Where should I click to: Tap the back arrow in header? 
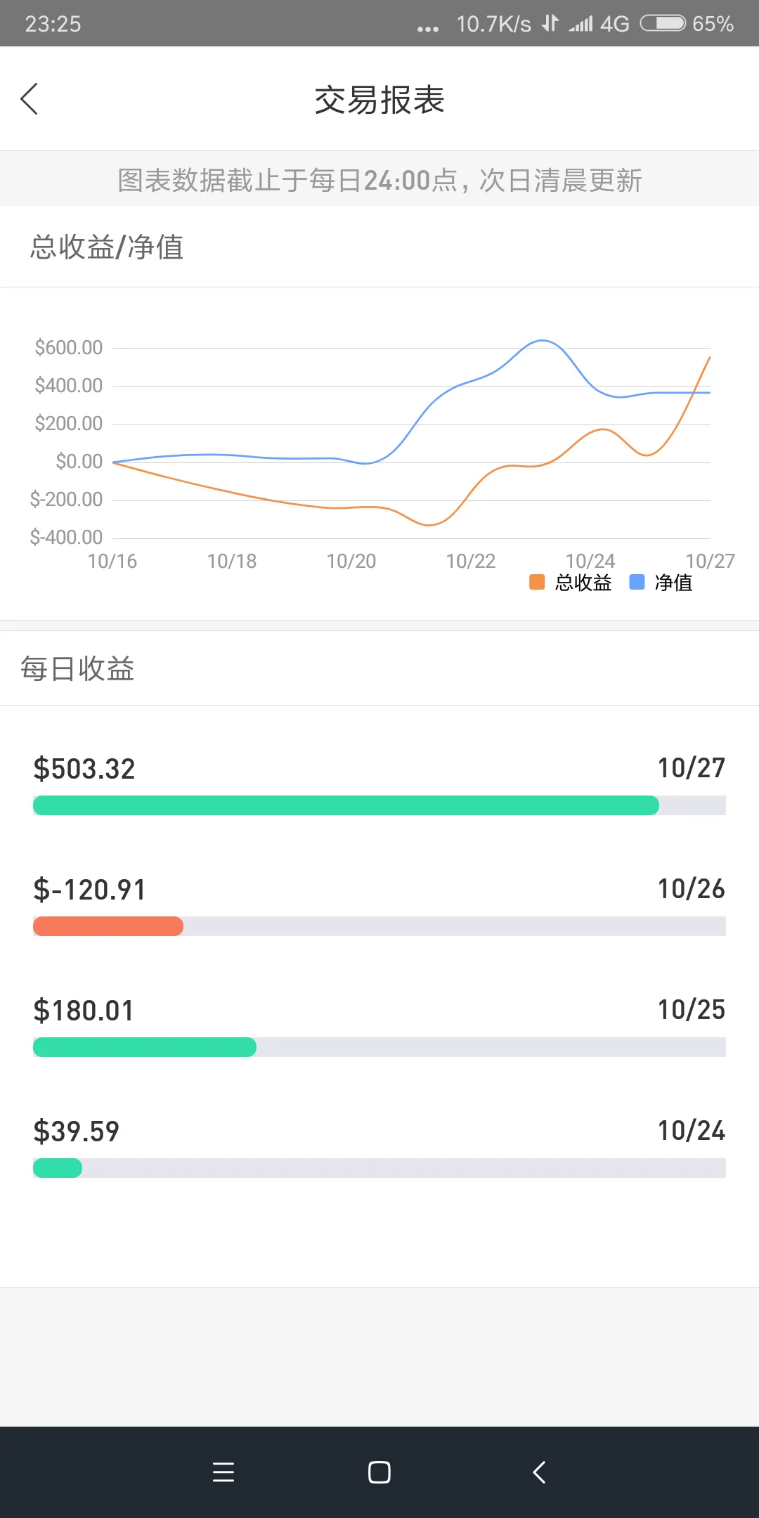click(x=30, y=99)
